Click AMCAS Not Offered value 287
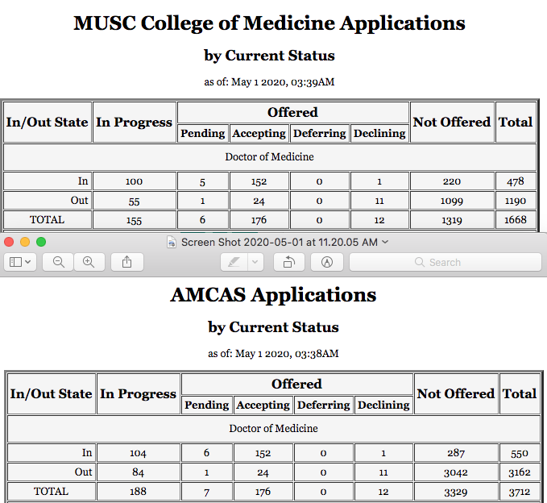547x503 pixels. point(456,453)
